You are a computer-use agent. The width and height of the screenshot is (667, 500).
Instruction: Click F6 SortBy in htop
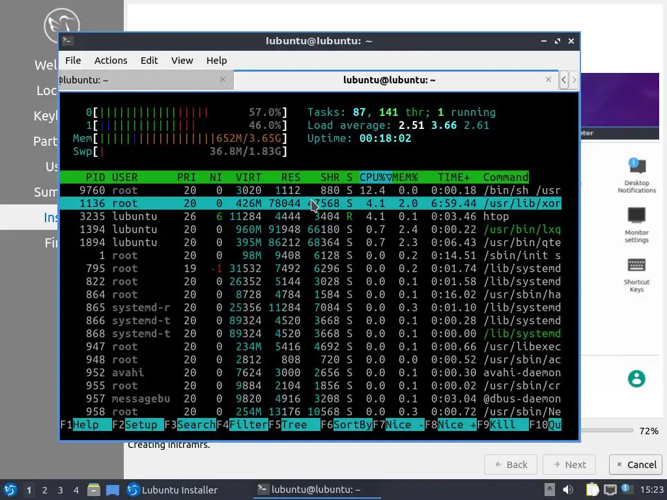coord(347,424)
